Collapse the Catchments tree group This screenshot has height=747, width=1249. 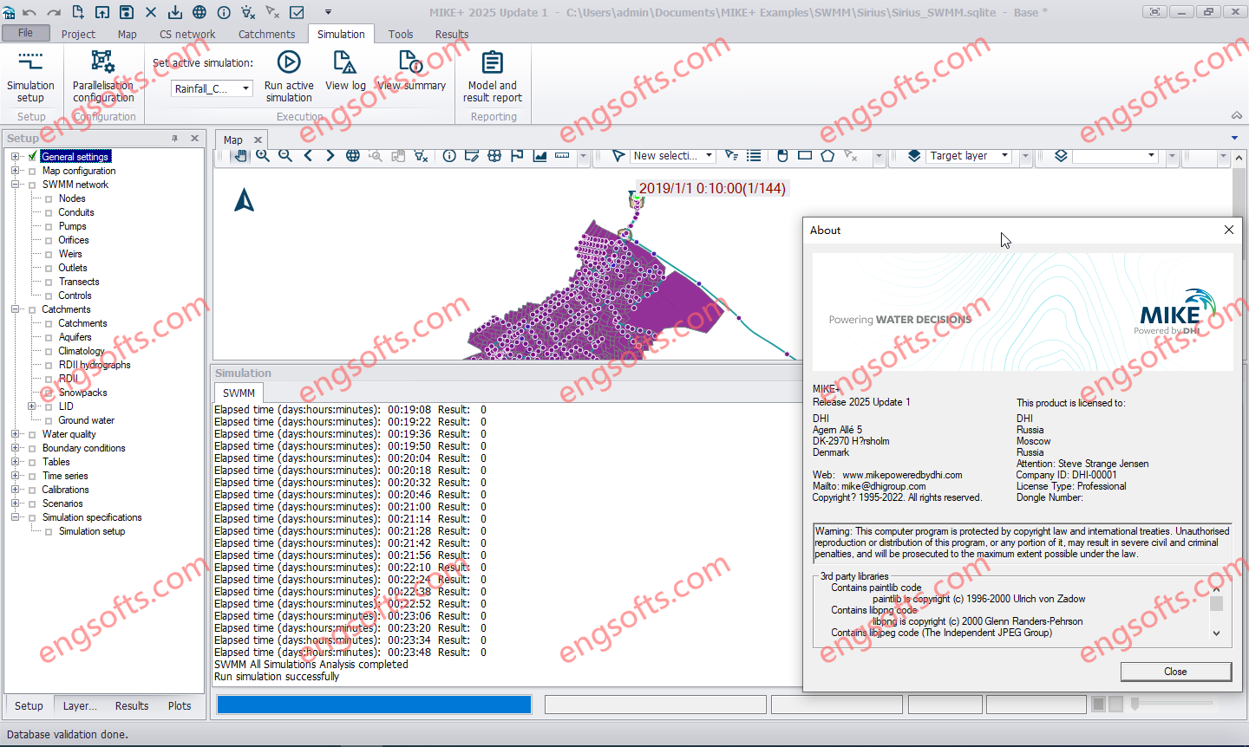(x=15, y=309)
